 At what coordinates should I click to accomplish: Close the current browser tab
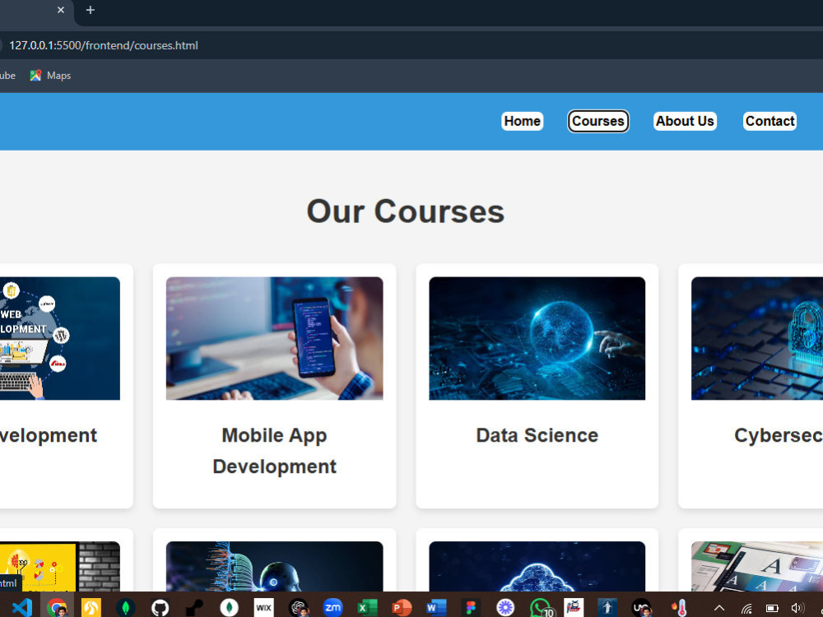[61, 10]
